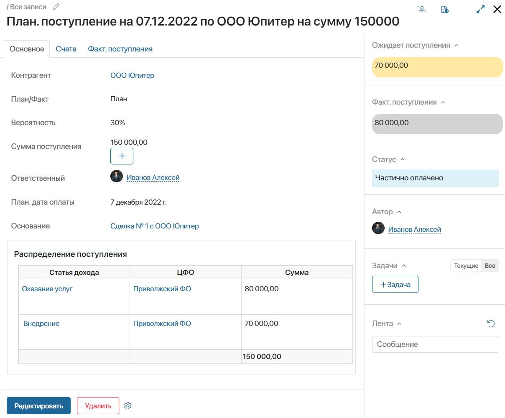Collapse the Ожидает поступления section

[457, 46]
